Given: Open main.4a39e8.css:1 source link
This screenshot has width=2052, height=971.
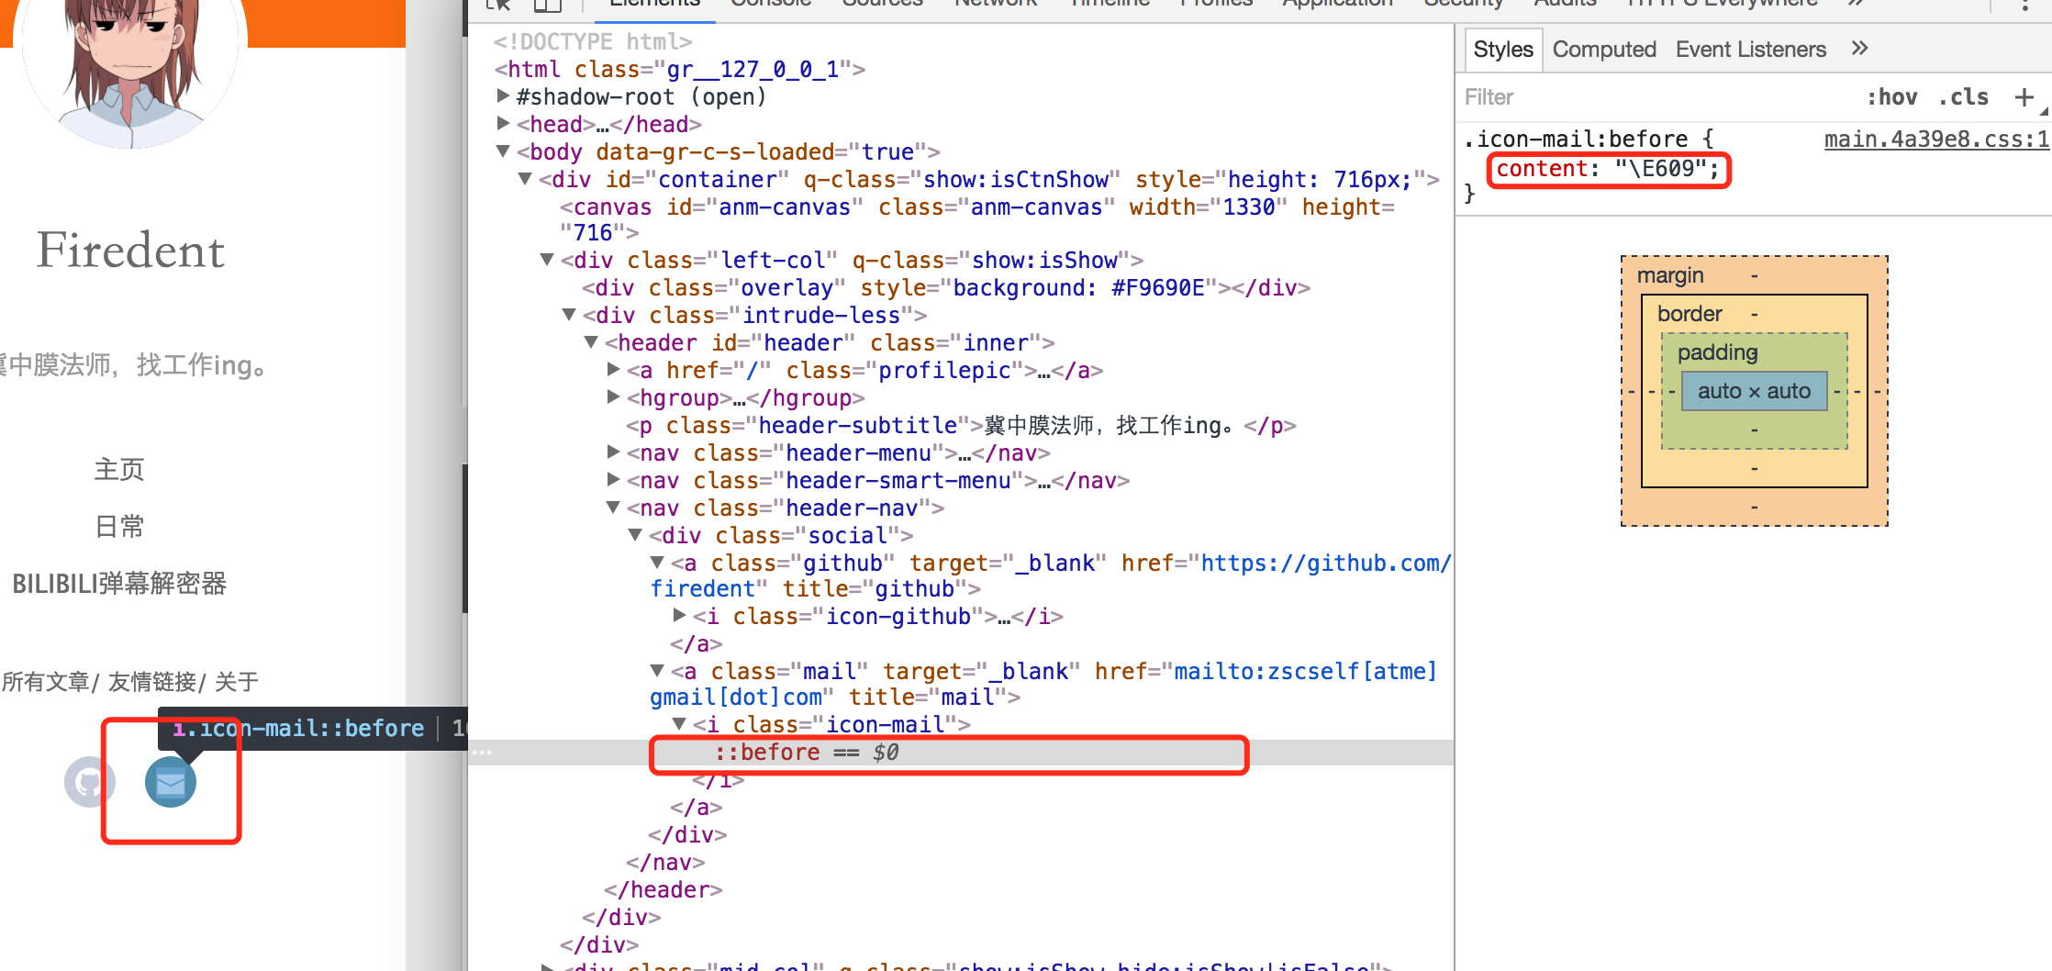Looking at the screenshot, I should click(1936, 139).
